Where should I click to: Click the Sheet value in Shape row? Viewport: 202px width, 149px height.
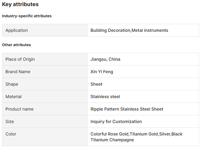pos(96,84)
